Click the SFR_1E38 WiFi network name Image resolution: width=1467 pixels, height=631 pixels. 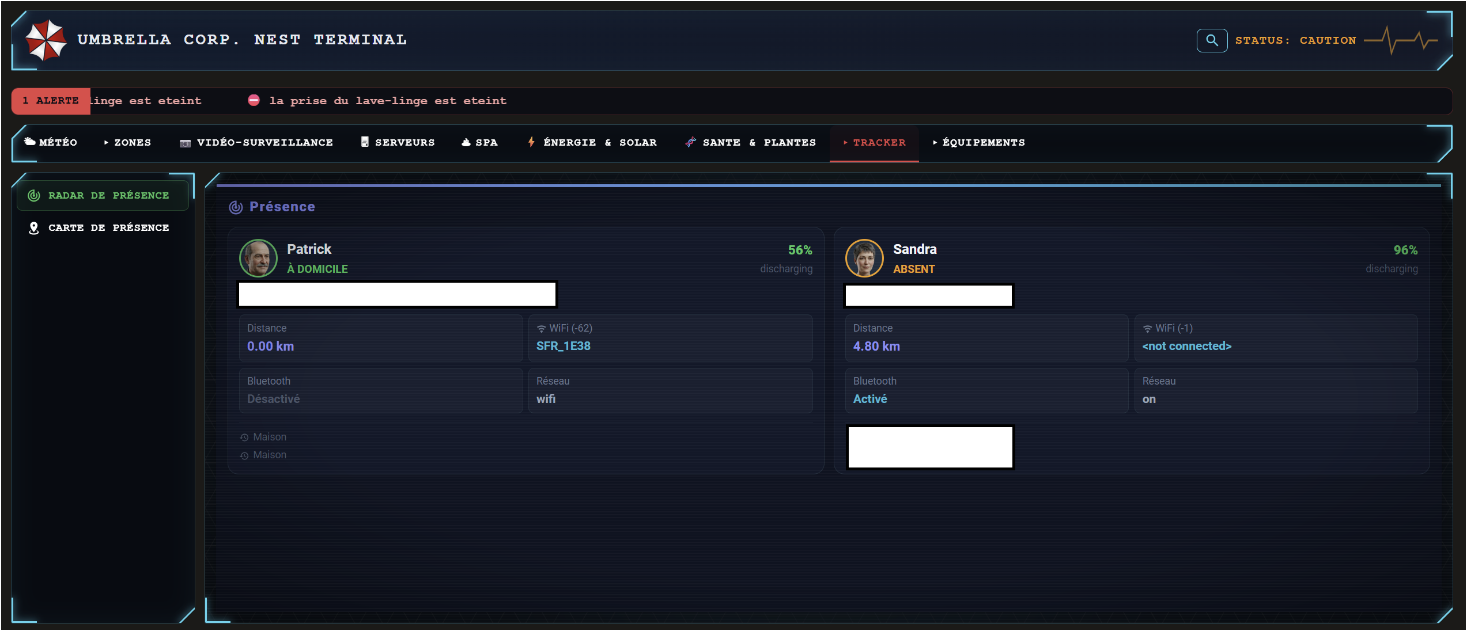563,346
